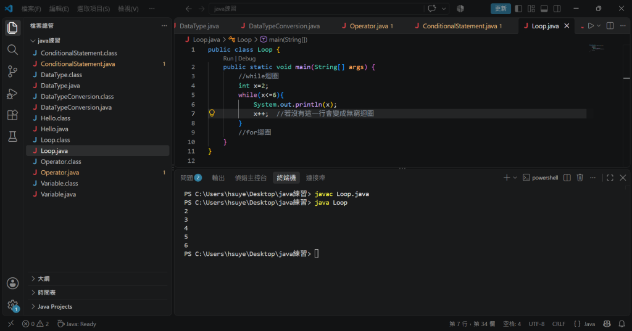The height and width of the screenshot is (331, 632).
Task: Switch to 偵錯主控台 debug console tab
Action: pyautogui.click(x=251, y=178)
